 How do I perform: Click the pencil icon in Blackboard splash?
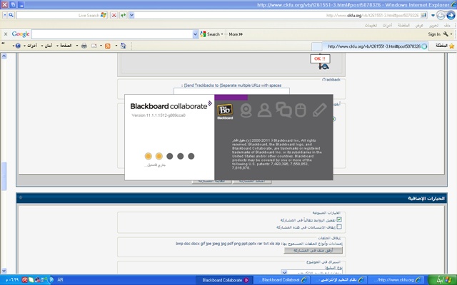(319, 110)
